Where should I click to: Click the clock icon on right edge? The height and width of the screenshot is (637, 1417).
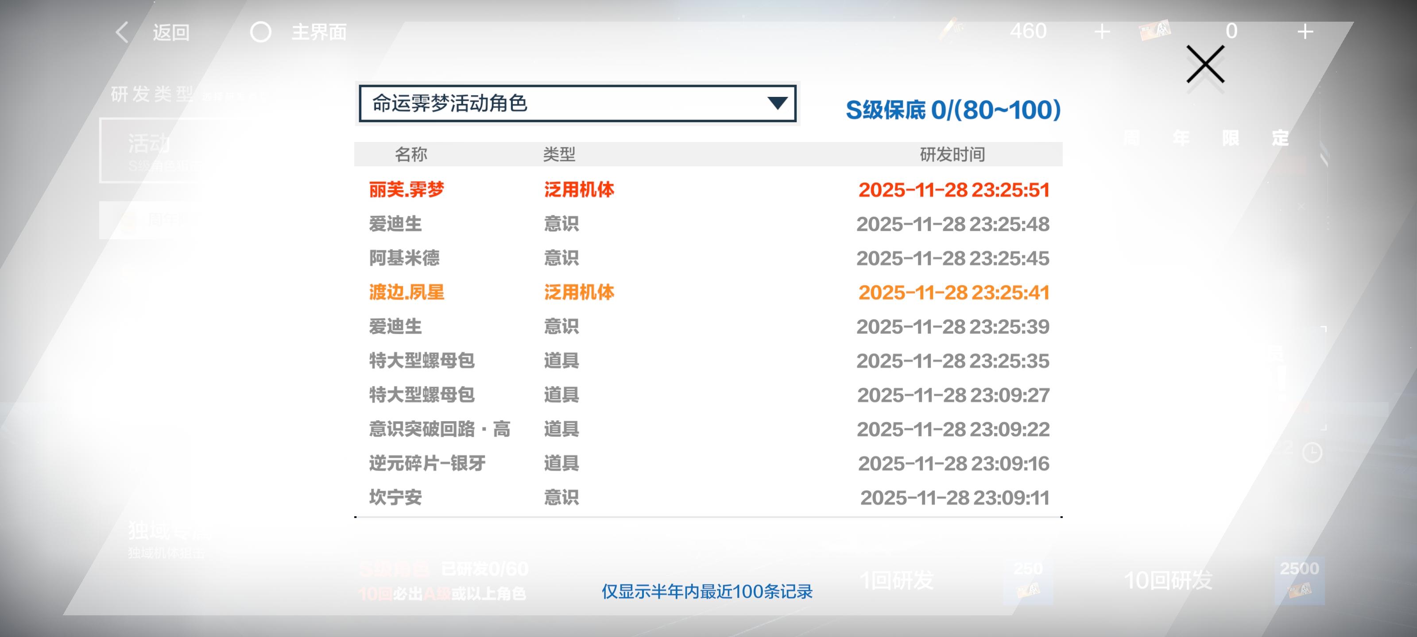click(1312, 453)
